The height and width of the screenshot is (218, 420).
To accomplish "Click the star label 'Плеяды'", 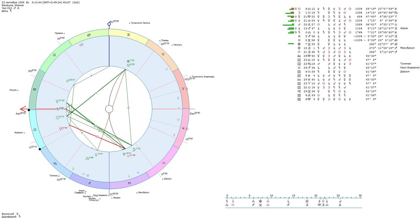I will [x=165, y=41].
